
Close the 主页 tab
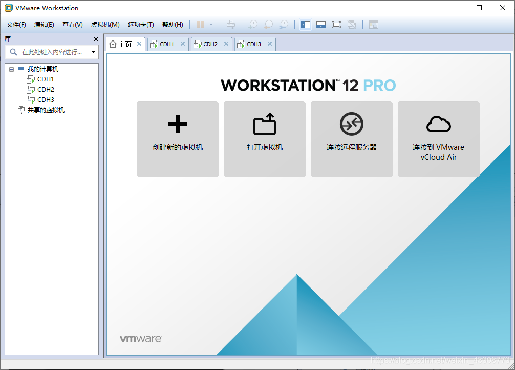139,44
